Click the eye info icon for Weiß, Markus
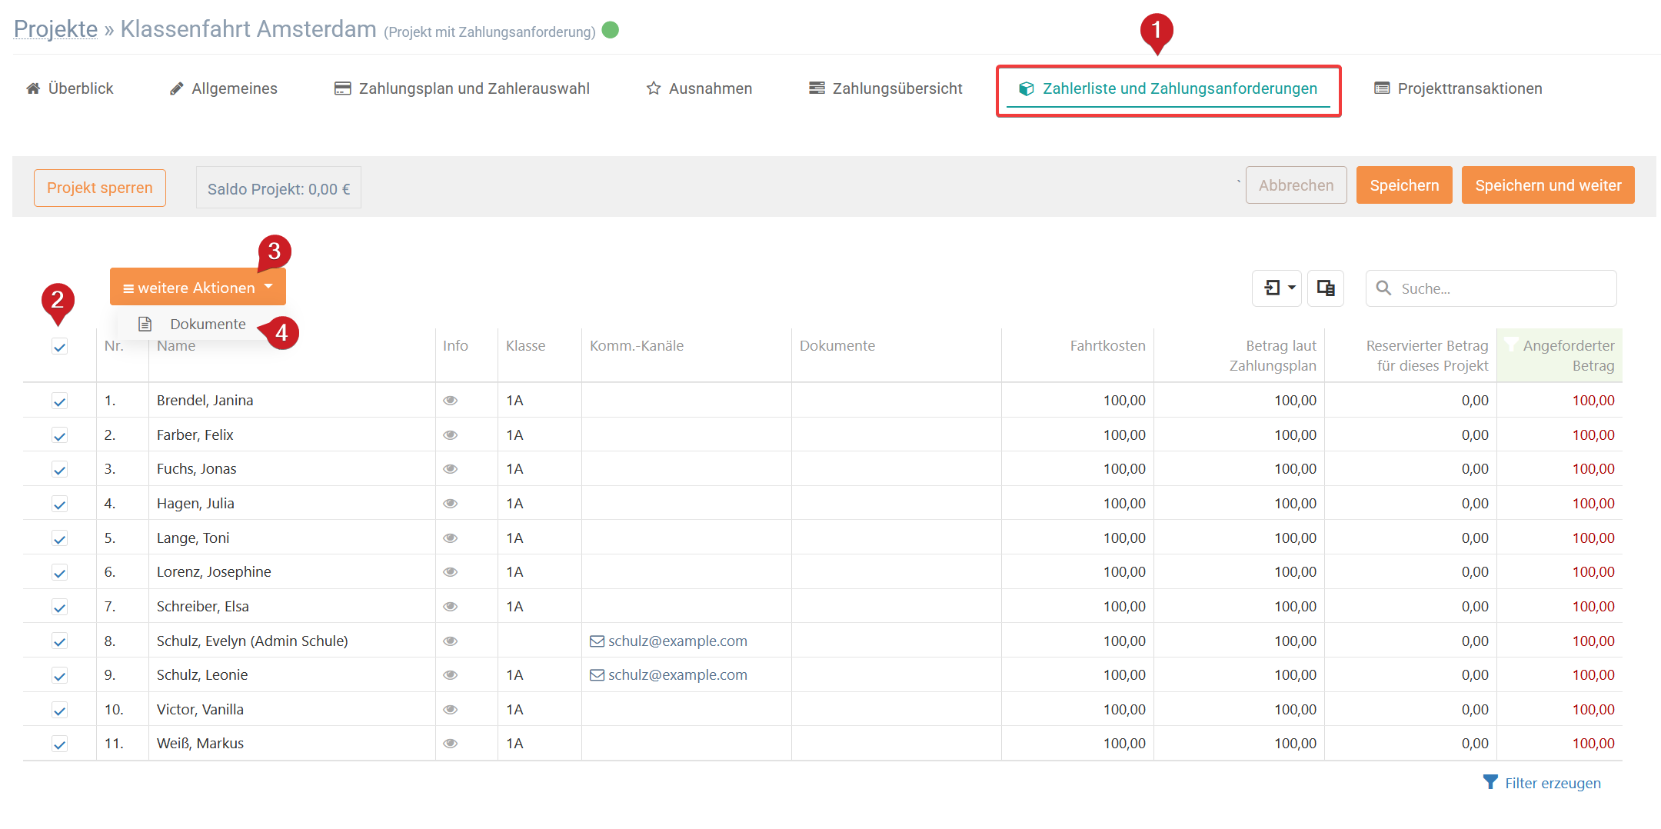Screen dimensions: 1661x829 click(451, 744)
